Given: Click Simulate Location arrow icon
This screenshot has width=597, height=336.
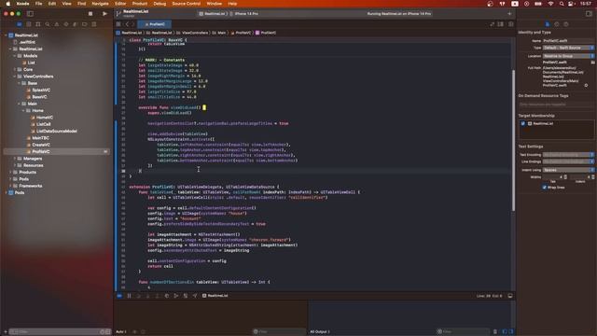Looking at the screenshot, I should pyautogui.click(x=195, y=296).
